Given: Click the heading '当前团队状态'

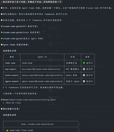Looking at the screenshot, I should click(x=10, y=51).
